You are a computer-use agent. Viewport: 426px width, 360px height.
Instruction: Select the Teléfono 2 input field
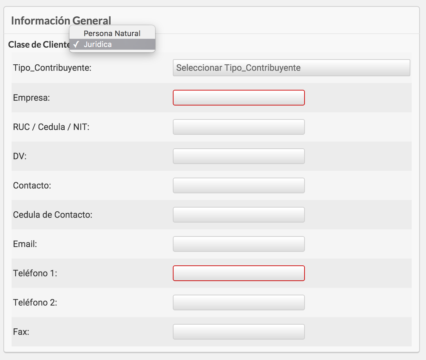tap(239, 302)
